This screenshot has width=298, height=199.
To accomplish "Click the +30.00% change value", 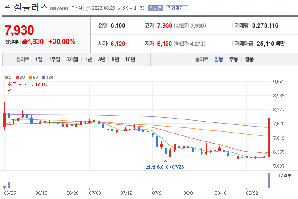I will pyautogui.click(x=62, y=41).
